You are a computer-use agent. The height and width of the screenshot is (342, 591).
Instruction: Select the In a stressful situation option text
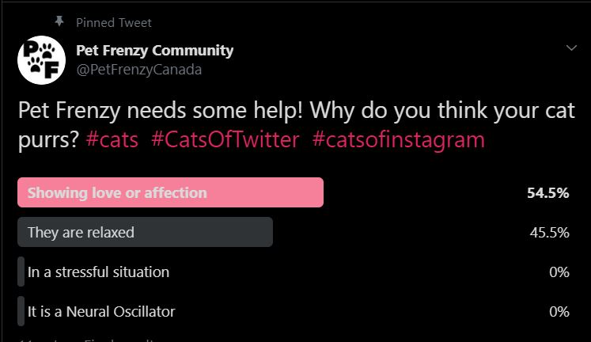(x=98, y=272)
